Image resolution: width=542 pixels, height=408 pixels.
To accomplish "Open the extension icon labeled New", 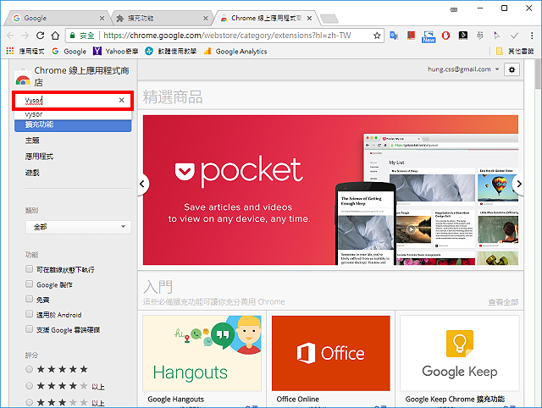I will tap(429, 36).
